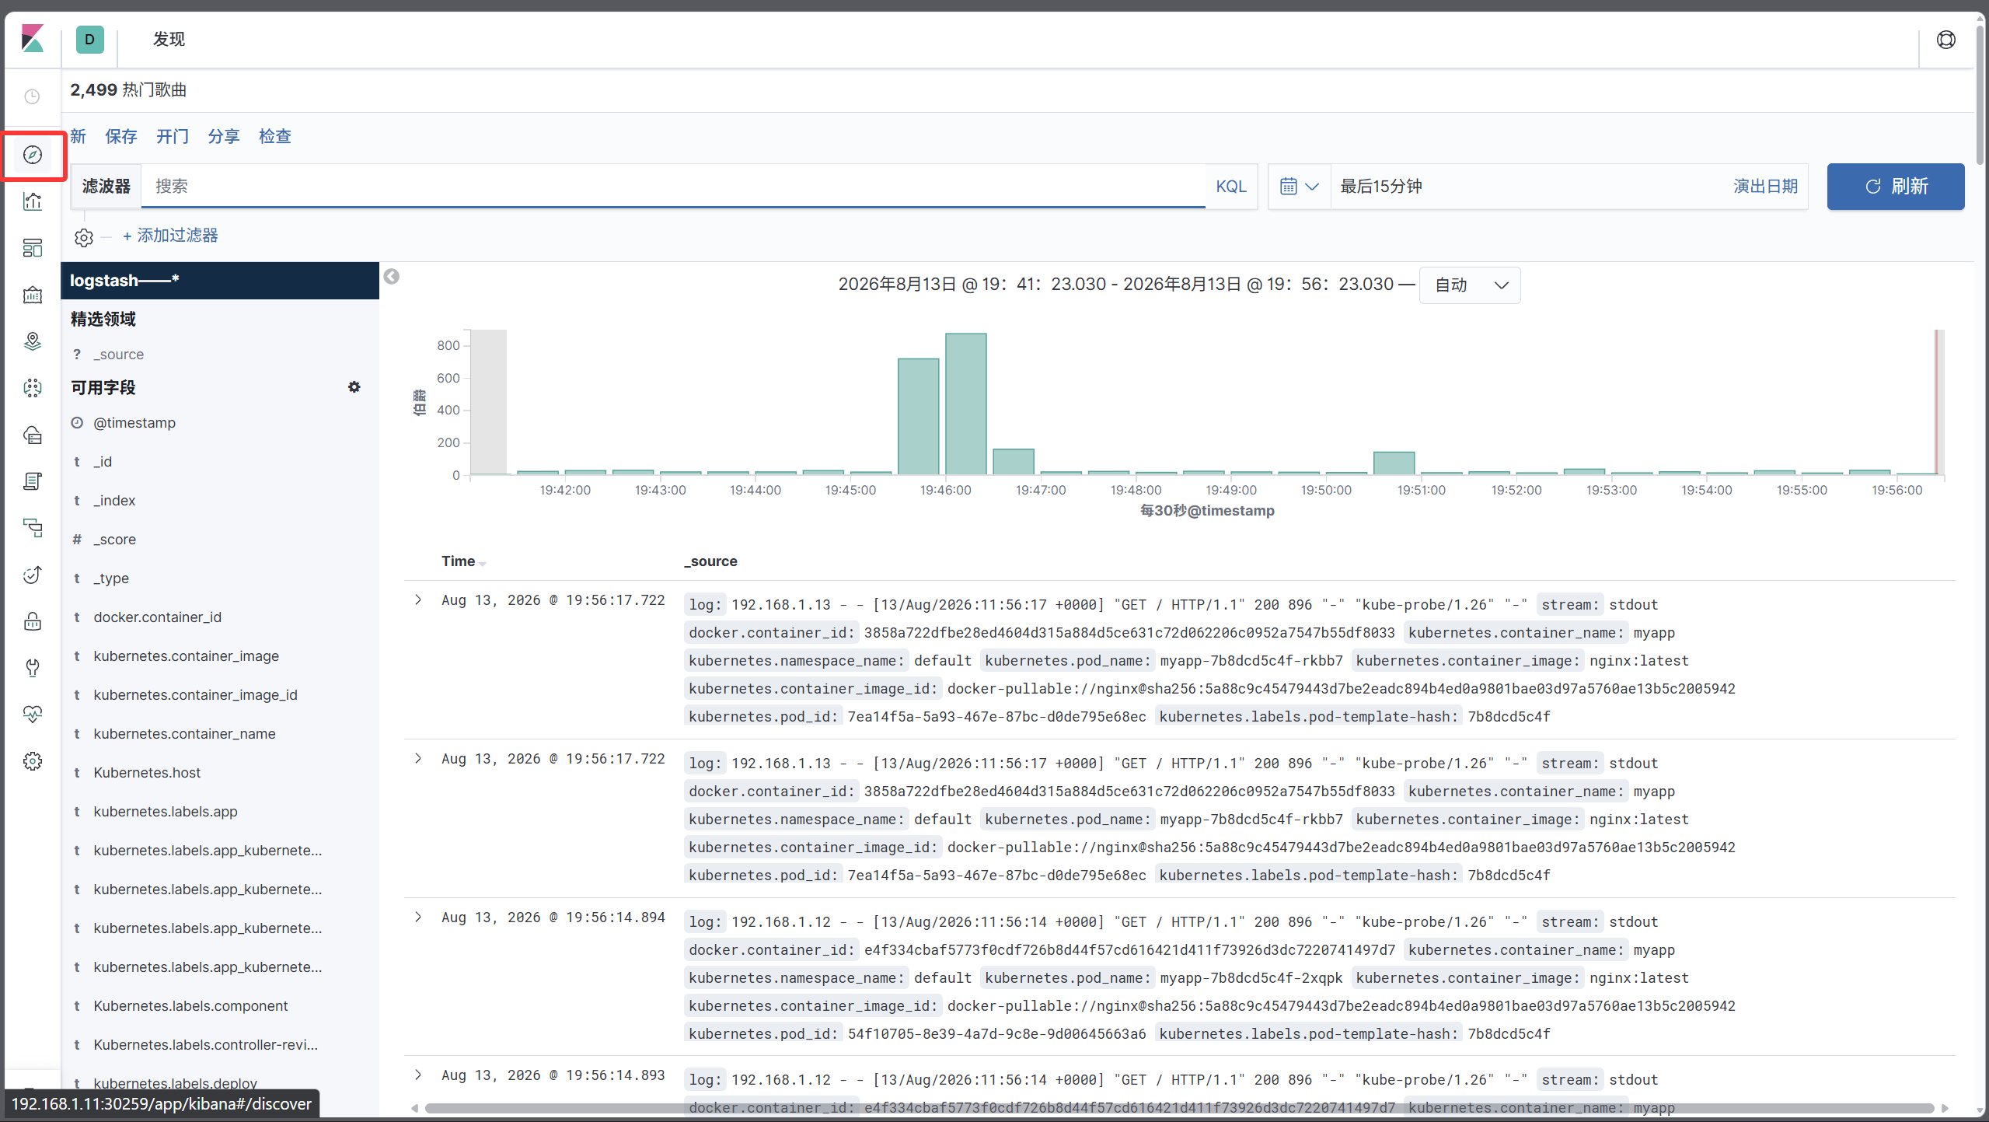The image size is (1989, 1122).
Task: Click the filter options gear icon
Action: [x=84, y=237]
